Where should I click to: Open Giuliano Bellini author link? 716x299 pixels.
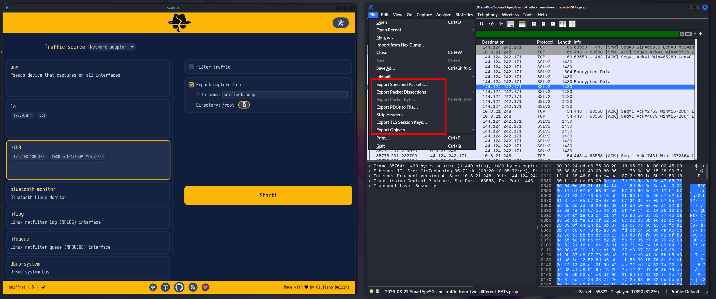(x=333, y=287)
